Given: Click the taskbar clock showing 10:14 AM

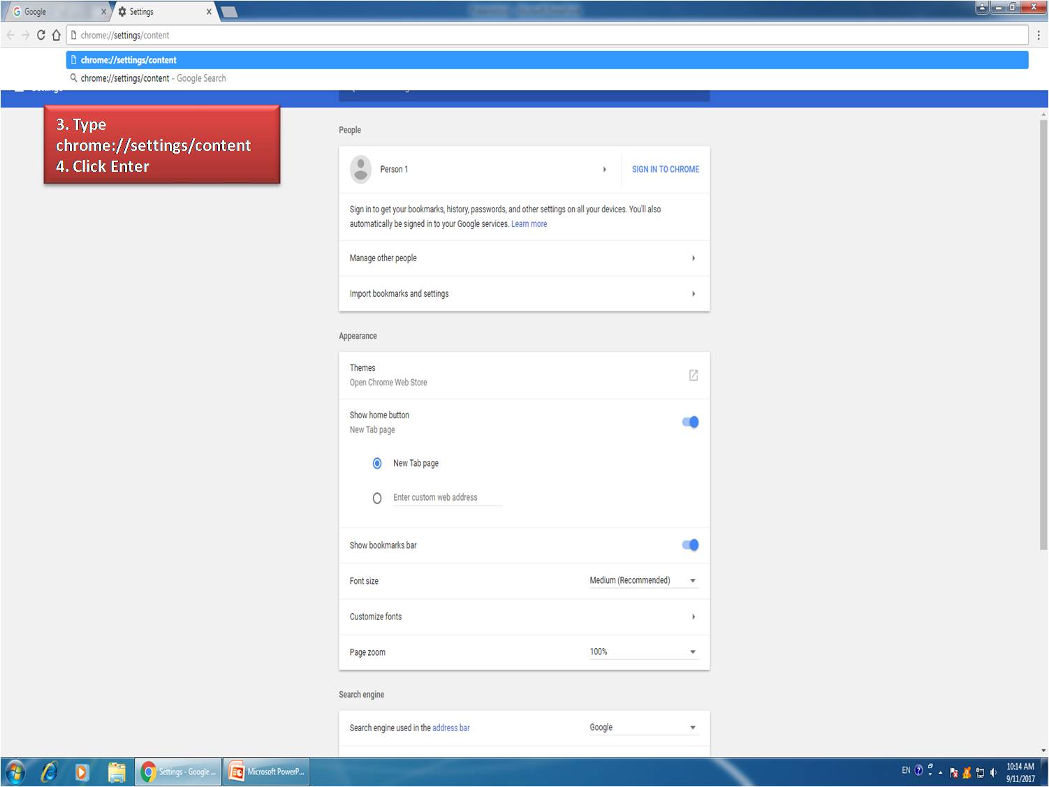Looking at the screenshot, I should tap(1020, 772).
